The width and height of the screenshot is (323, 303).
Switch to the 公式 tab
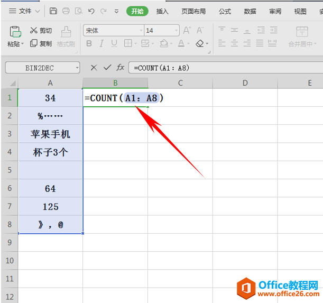pos(225,11)
